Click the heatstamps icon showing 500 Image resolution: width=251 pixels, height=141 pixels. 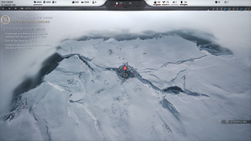point(73,2)
